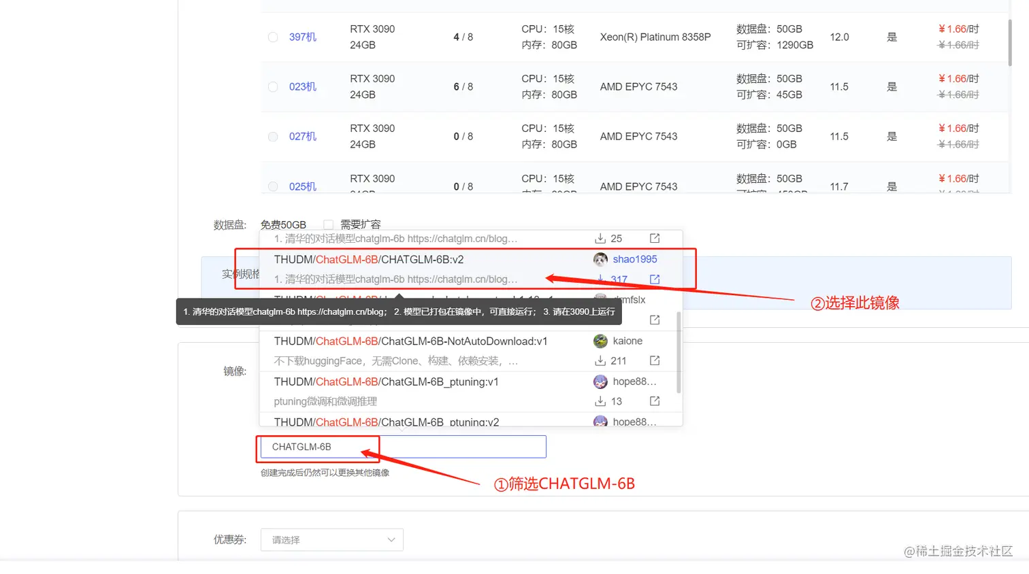Click the kaione author name
The width and height of the screenshot is (1029, 574).
tap(627, 341)
